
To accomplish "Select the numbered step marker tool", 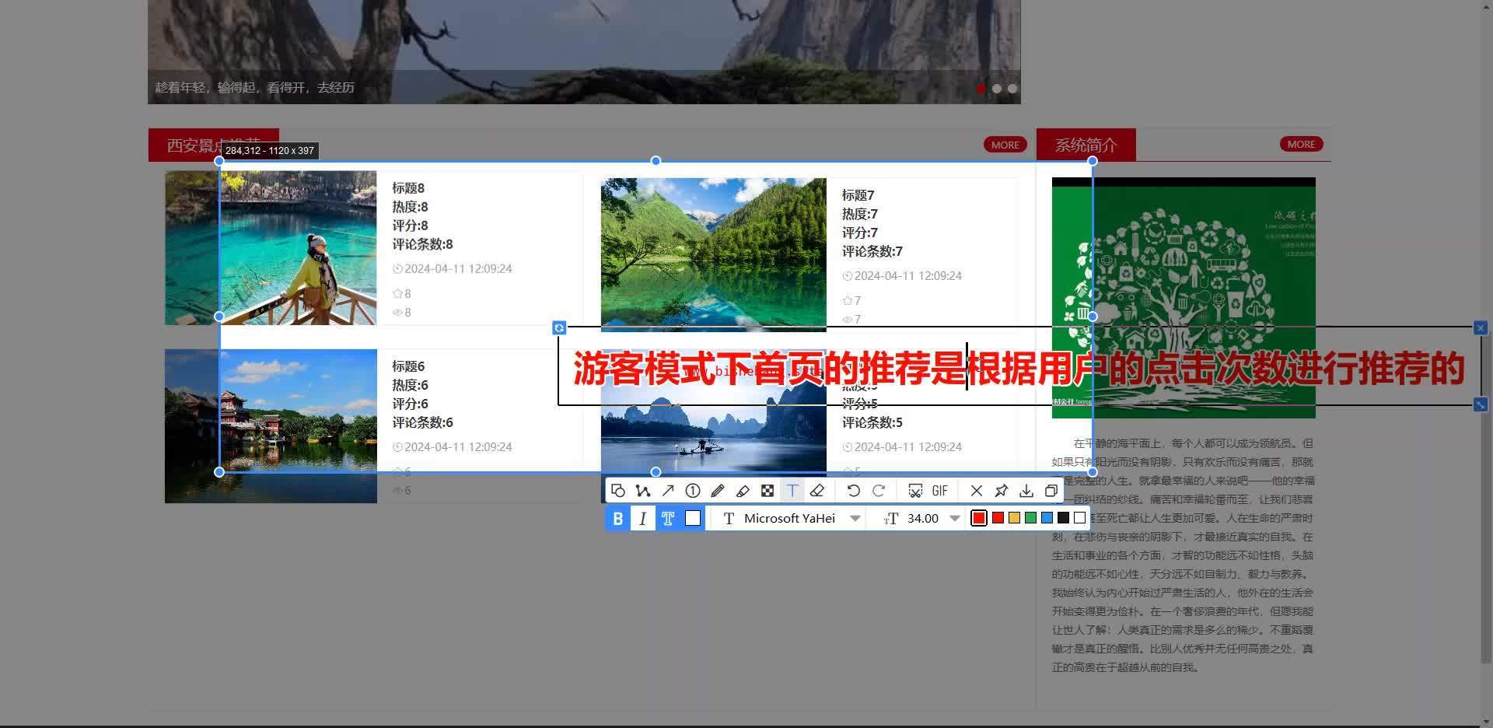I will [x=693, y=491].
